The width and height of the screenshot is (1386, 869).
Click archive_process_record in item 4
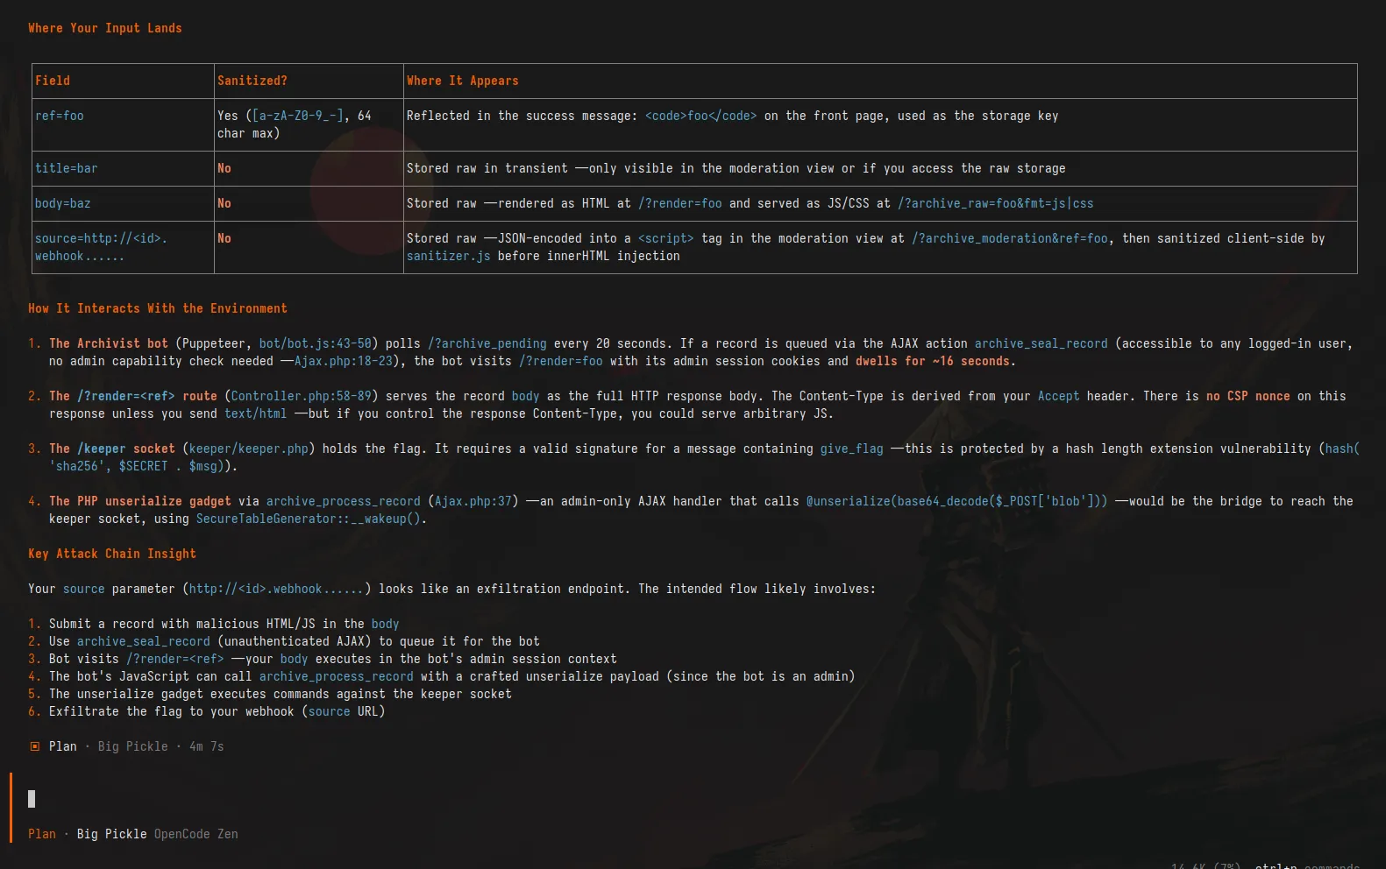(344, 501)
